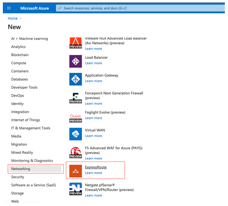Click the Virtual WAN cloud icon

coord(76,134)
